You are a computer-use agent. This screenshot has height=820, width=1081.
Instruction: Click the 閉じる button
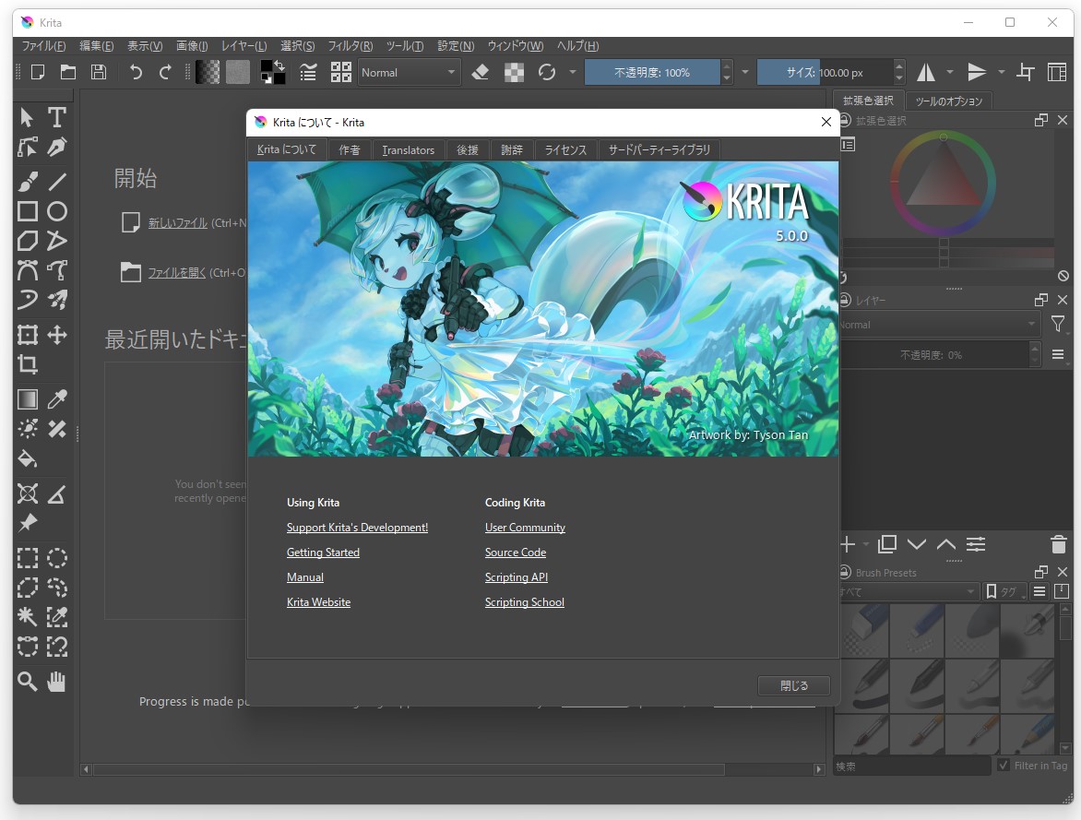[x=793, y=685]
